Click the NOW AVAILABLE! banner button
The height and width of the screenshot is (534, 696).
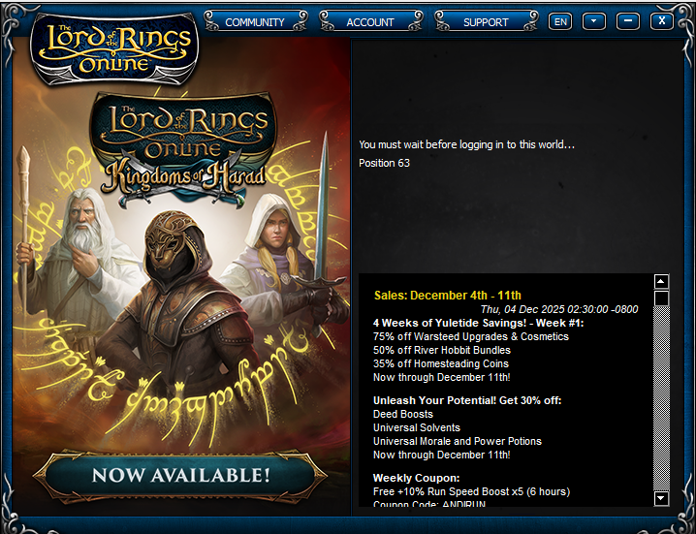point(180,476)
